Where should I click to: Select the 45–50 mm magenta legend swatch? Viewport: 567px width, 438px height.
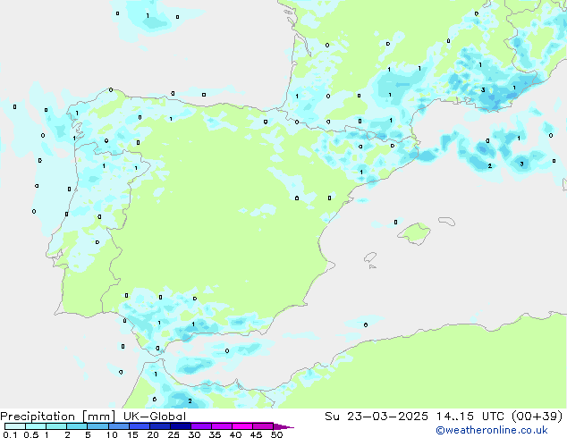[263, 426]
